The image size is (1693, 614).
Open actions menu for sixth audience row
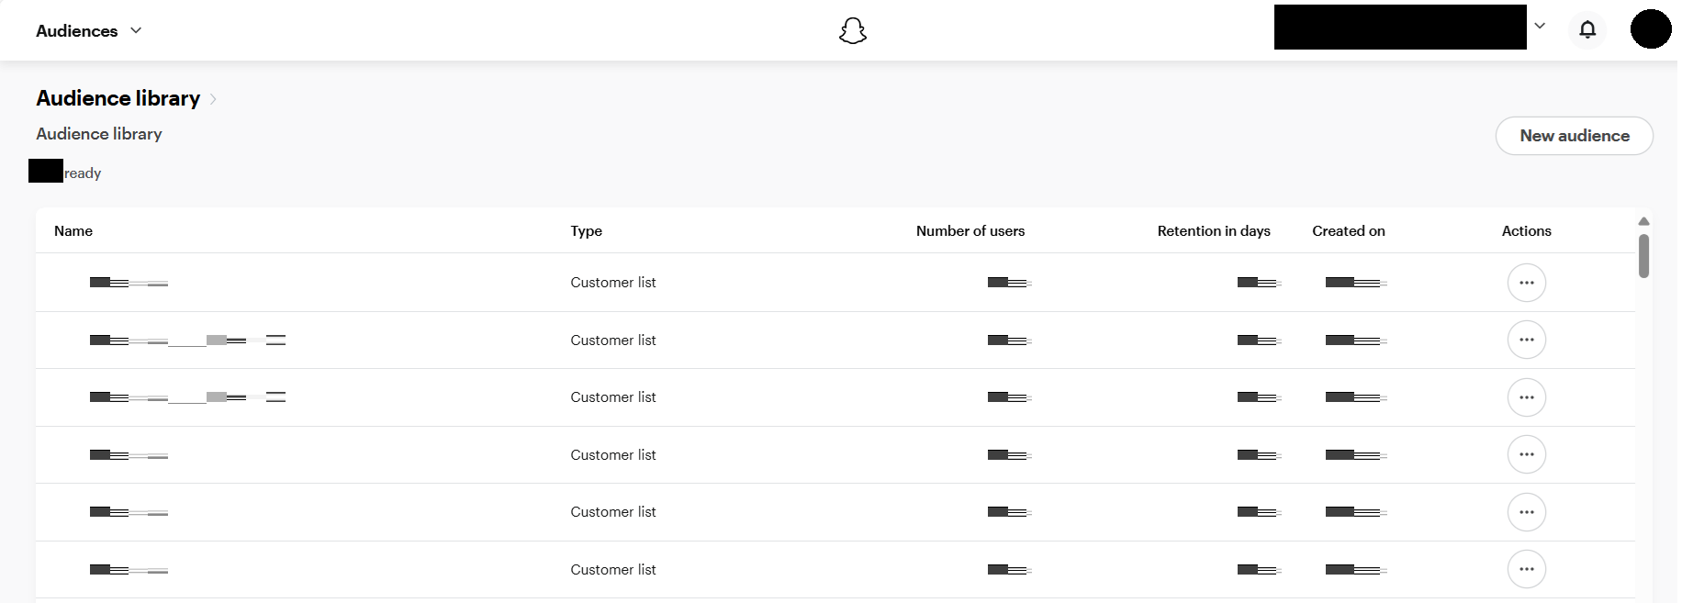pos(1526,569)
